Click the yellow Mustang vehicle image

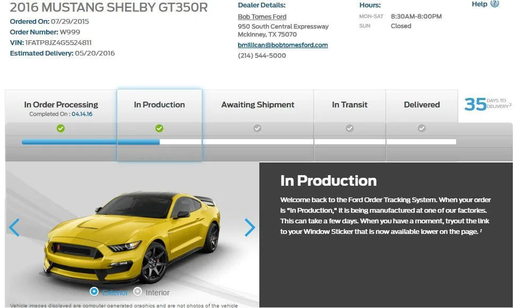[x=132, y=238]
